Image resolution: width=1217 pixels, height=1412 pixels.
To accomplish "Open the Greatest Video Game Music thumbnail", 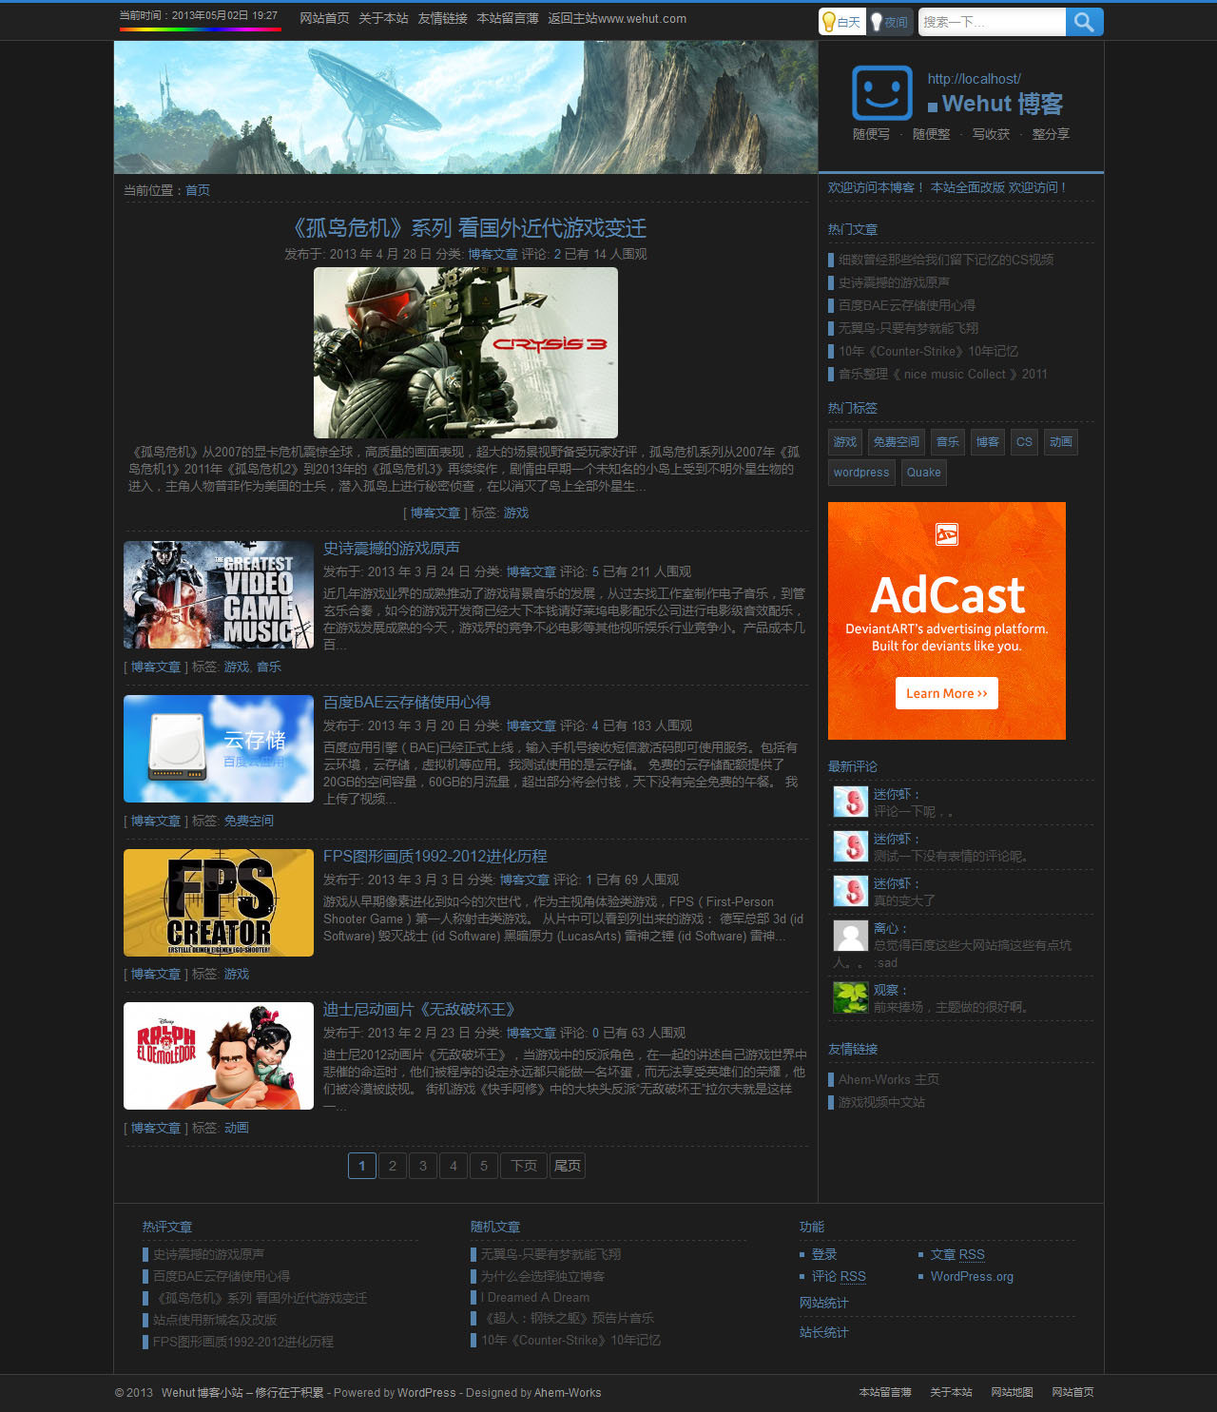I will click(219, 595).
